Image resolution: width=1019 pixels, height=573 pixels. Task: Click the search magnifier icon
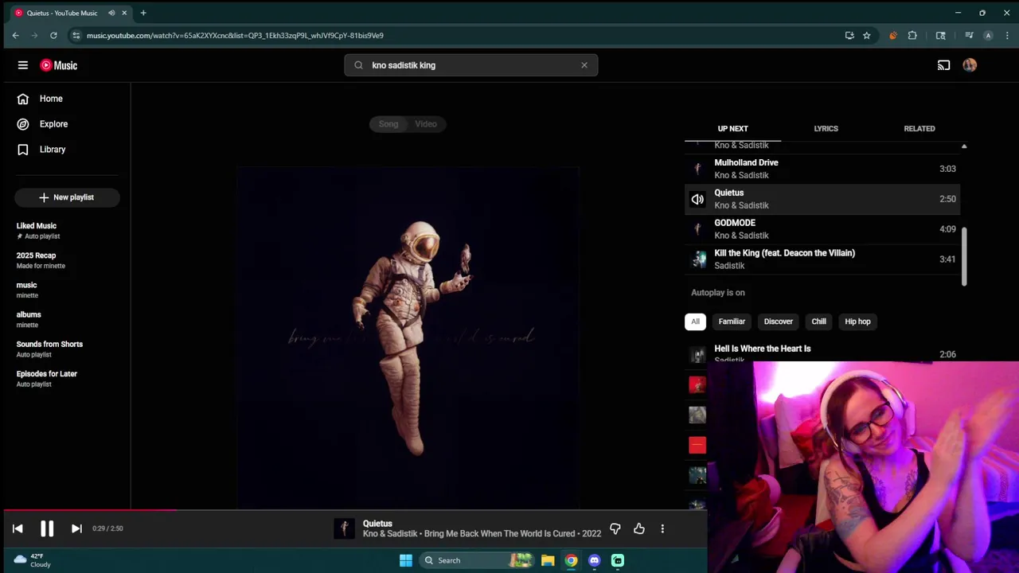click(x=358, y=65)
